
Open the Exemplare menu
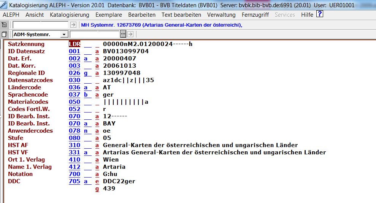click(x=109, y=15)
